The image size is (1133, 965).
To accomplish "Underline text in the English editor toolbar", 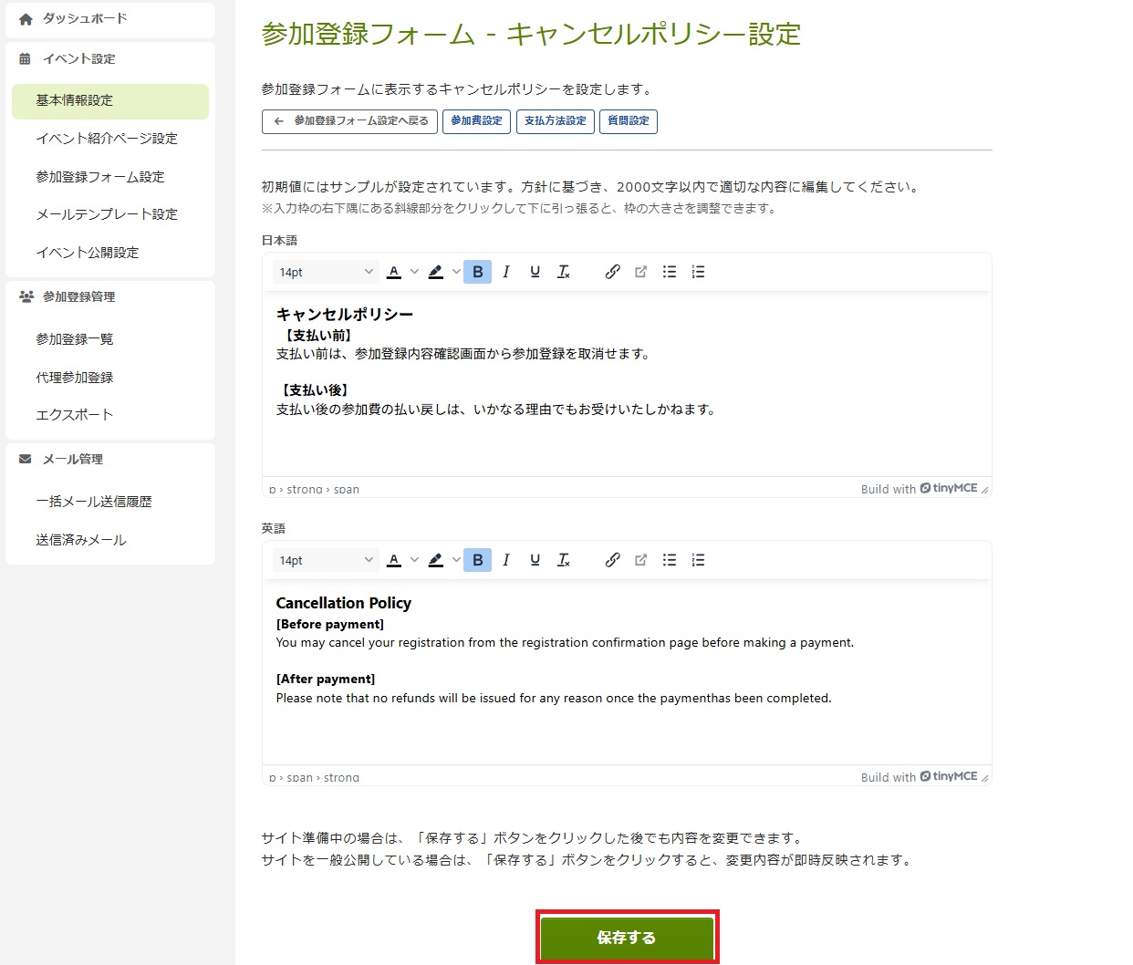I will point(535,560).
